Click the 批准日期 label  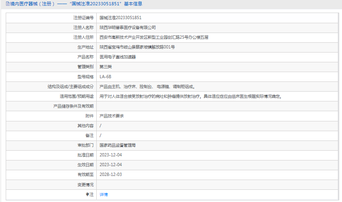(x=85, y=155)
